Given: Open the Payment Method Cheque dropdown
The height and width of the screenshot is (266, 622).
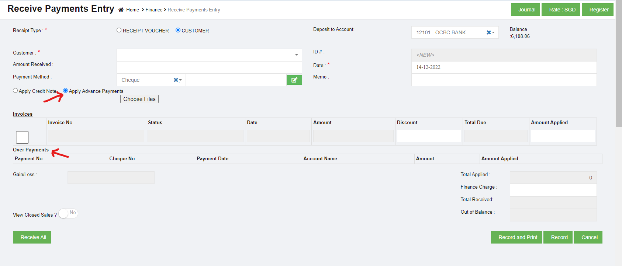Looking at the screenshot, I should pos(181,80).
